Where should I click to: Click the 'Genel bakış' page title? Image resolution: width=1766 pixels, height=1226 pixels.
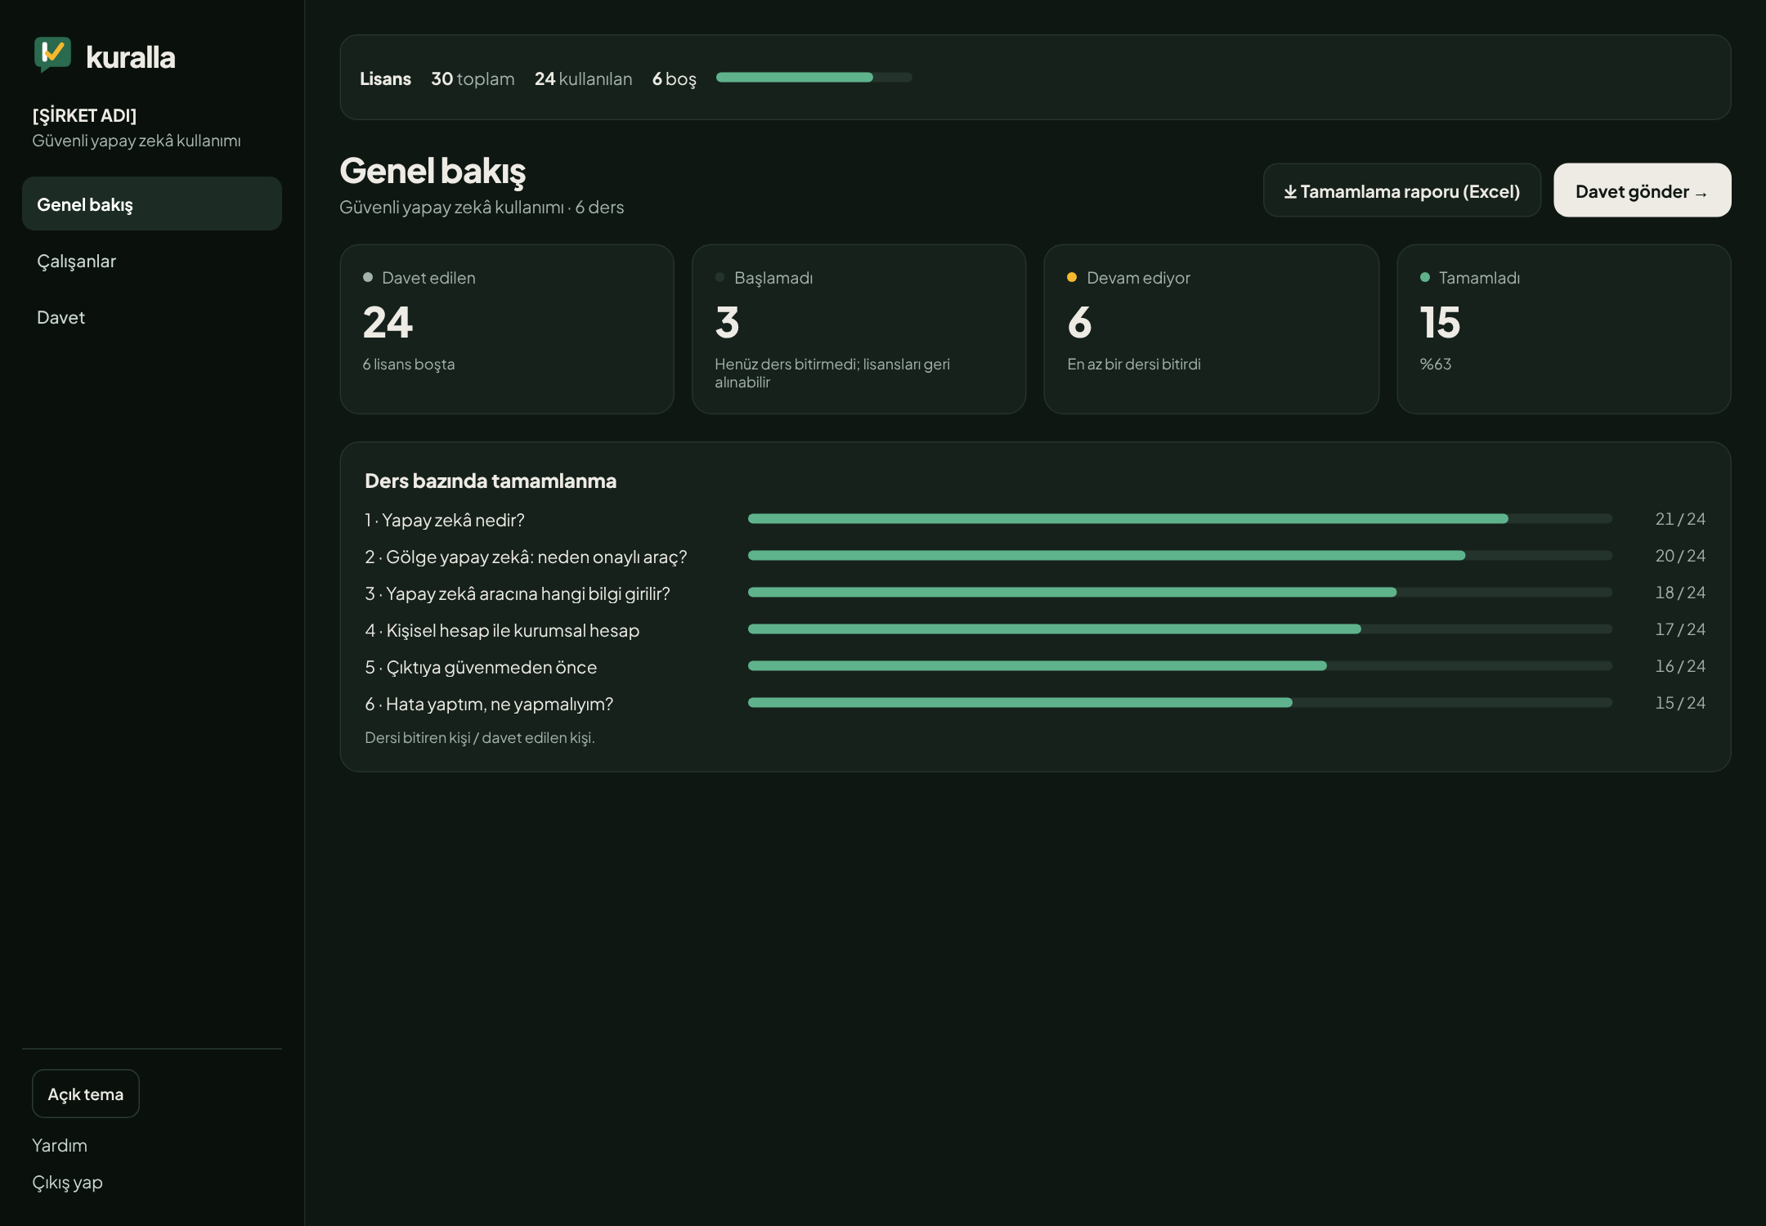[x=433, y=171]
